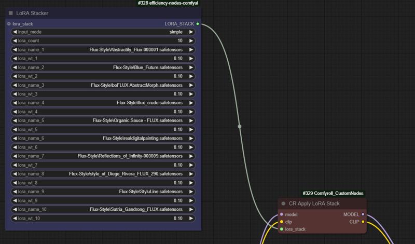Viewport: 415px width, 244px height.
Task: Click the lora_stack input socket on CR Apply LoRA Stack
Action: (x=282, y=229)
